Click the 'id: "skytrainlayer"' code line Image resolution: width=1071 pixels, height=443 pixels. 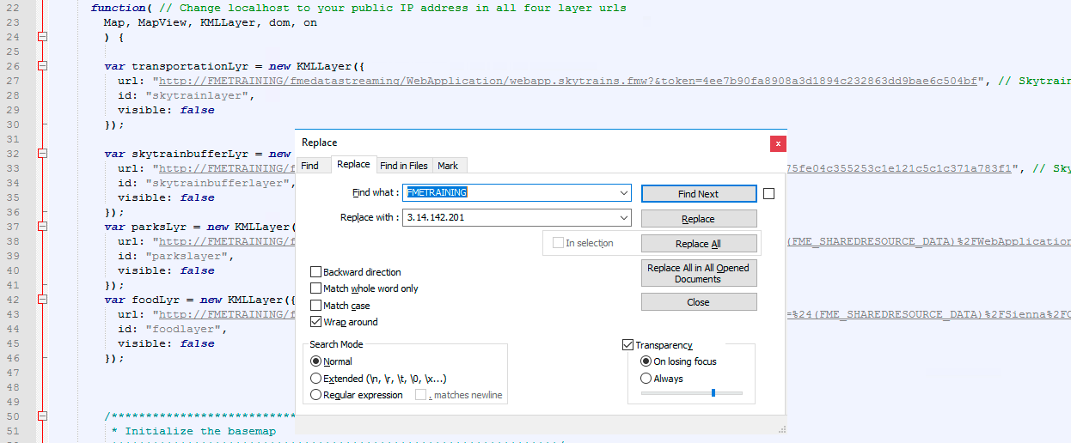[x=187, y=95]
